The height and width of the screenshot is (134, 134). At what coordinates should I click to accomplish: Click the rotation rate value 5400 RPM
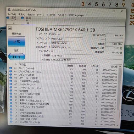click(x=114, y=44)
